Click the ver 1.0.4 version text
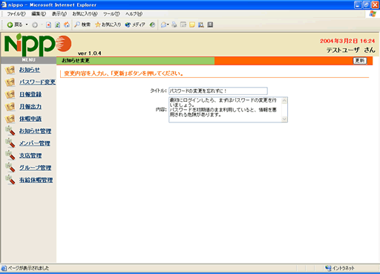380x274 pixels. [x=90, y=53]
